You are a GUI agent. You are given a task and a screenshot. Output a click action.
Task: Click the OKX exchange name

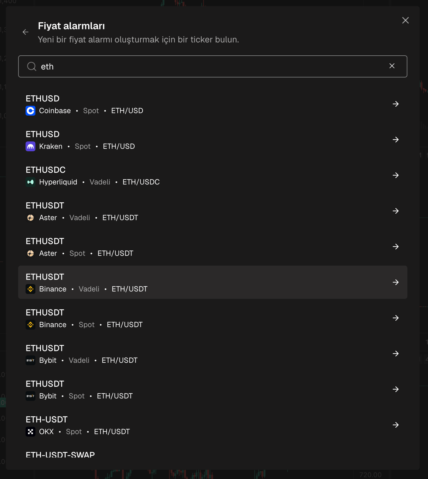coord(46,432)
